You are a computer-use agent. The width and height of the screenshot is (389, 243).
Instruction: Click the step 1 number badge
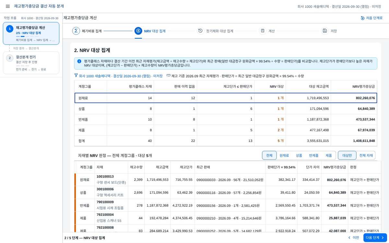tap(10, 29)
